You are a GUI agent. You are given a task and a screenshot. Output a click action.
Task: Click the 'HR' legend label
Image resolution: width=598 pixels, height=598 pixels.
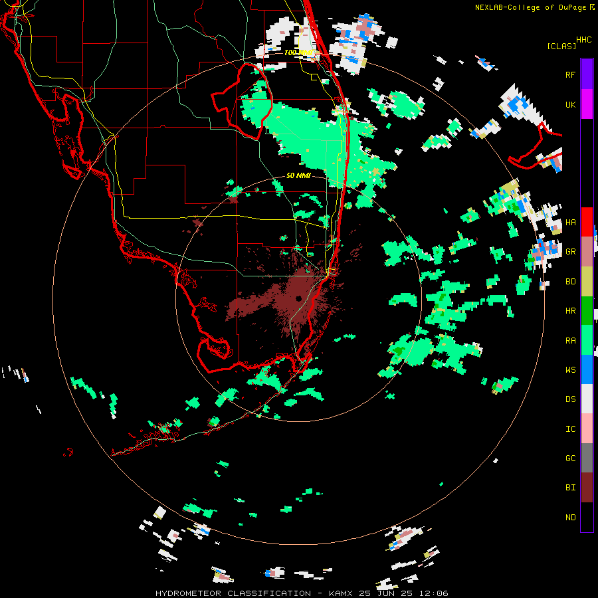(x=570, y=311)
